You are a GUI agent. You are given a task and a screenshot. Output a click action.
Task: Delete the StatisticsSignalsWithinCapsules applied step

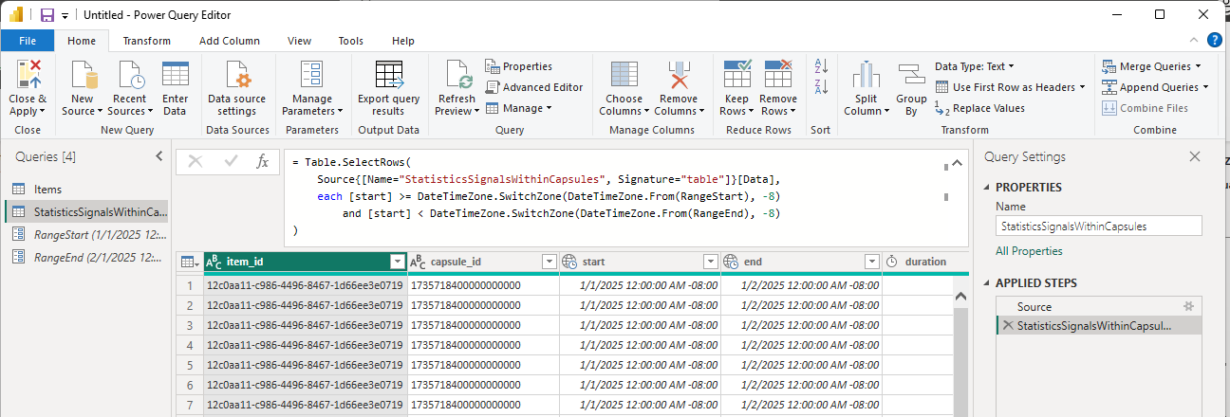[x=1006, y=326]
